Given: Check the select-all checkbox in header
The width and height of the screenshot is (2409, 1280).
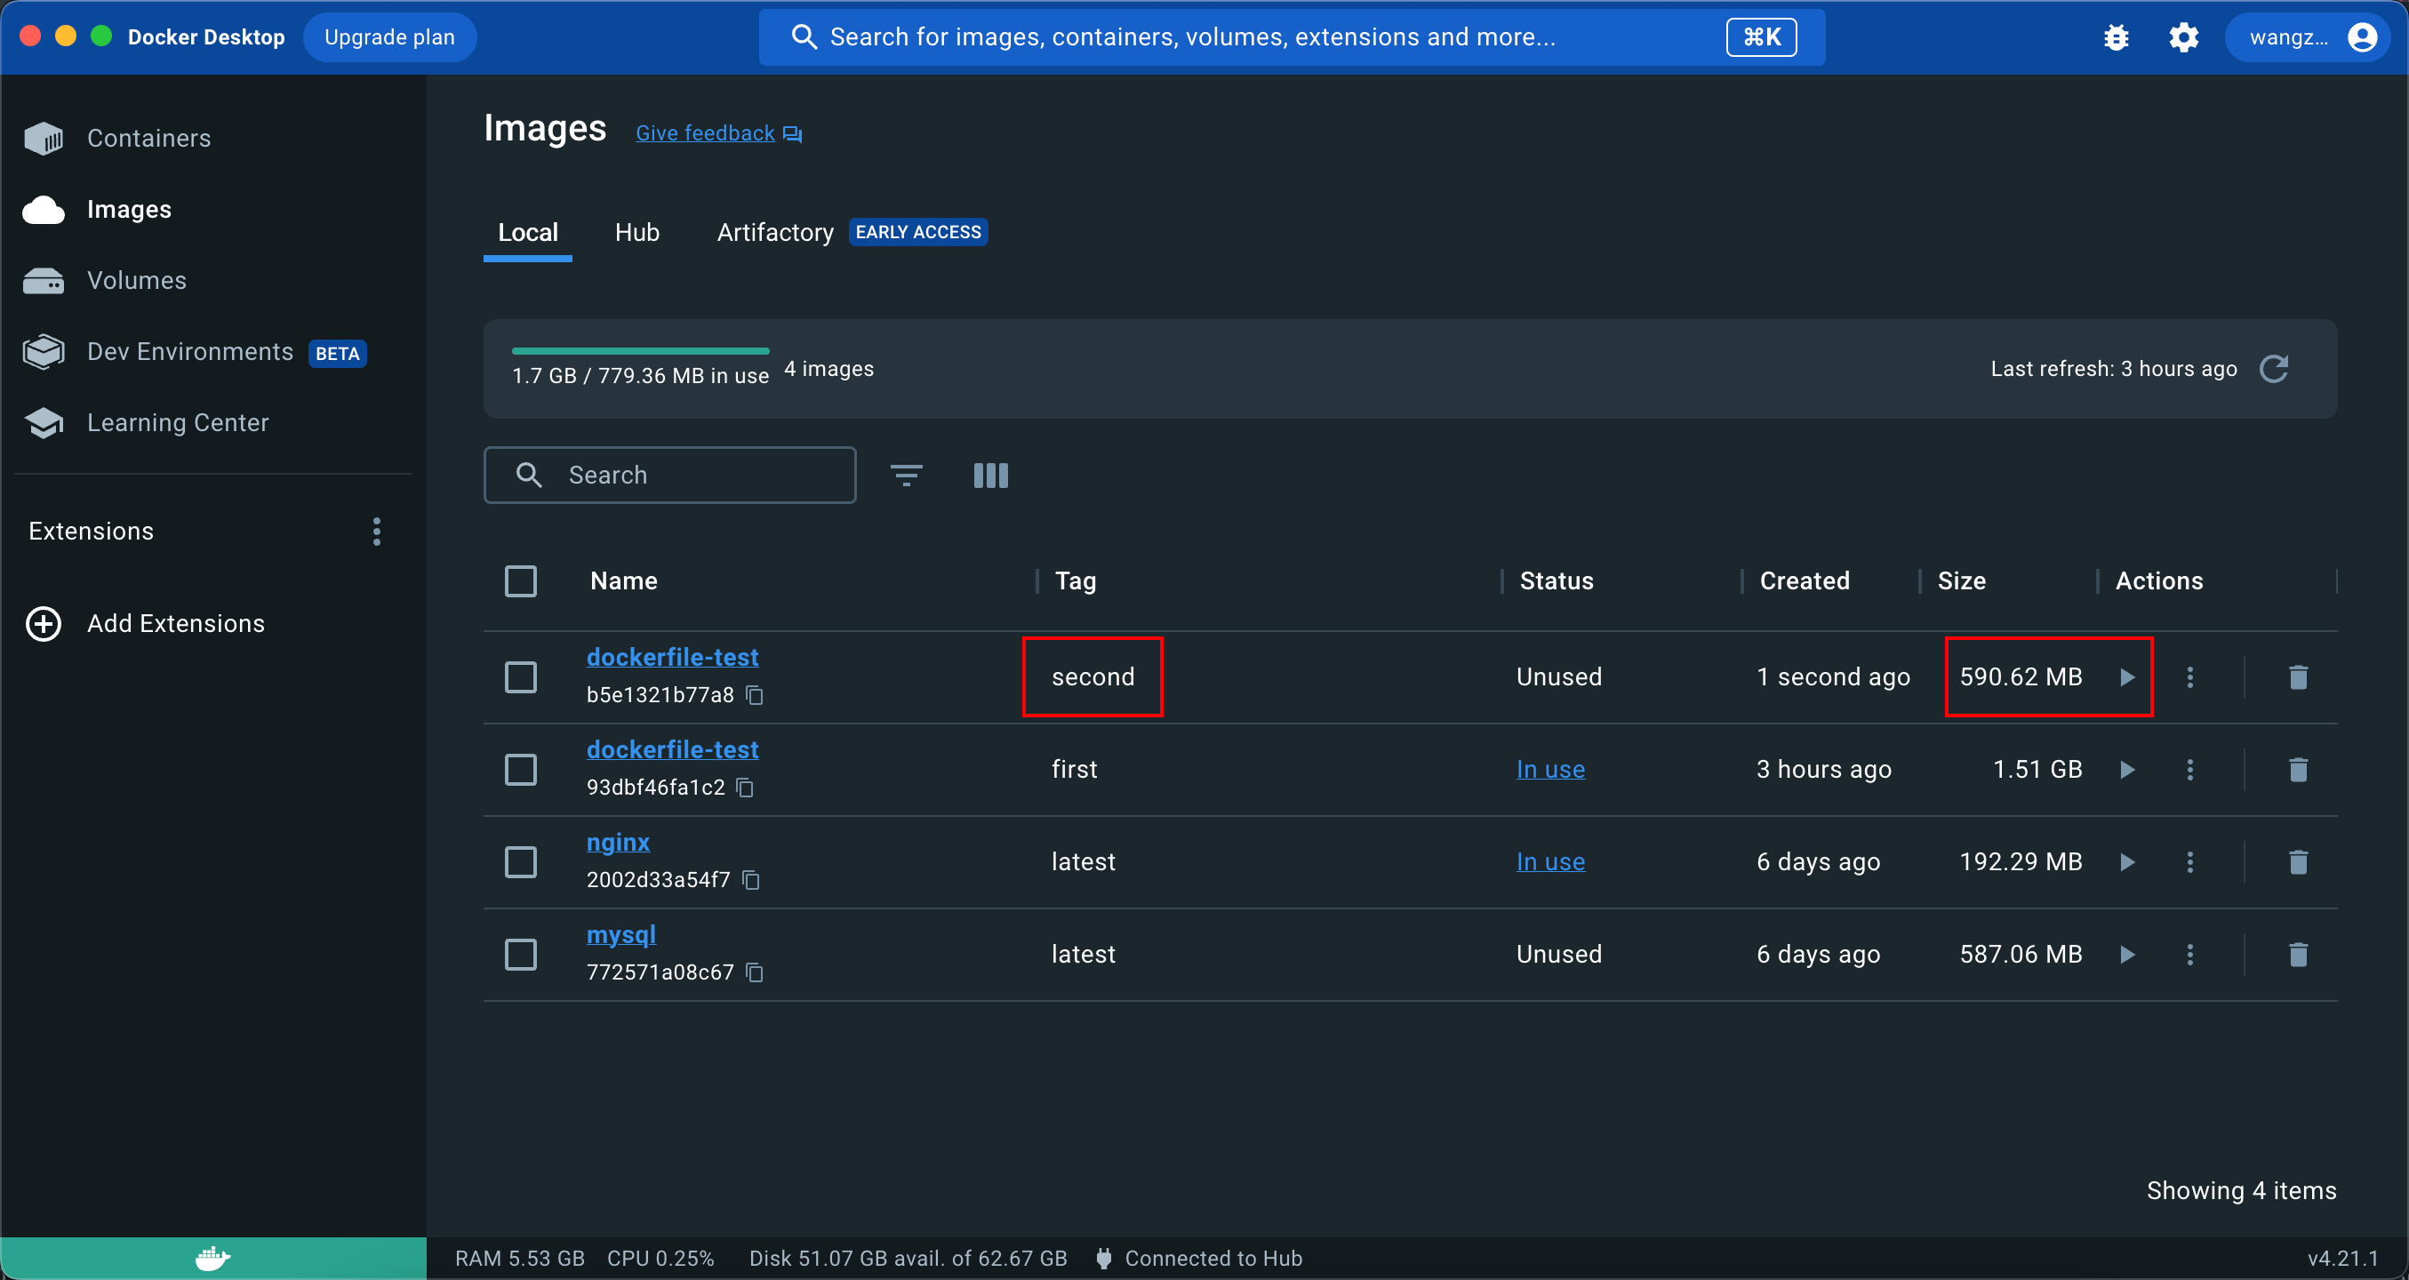Looking at the screenshot, I should pos(521,580).
